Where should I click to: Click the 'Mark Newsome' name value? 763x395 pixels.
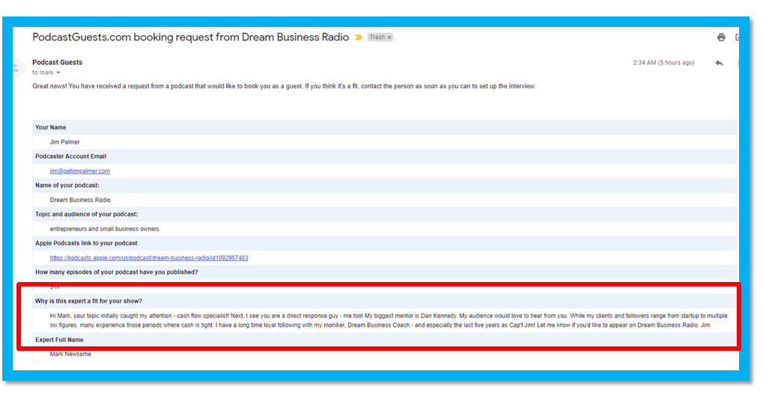[70, 354]
